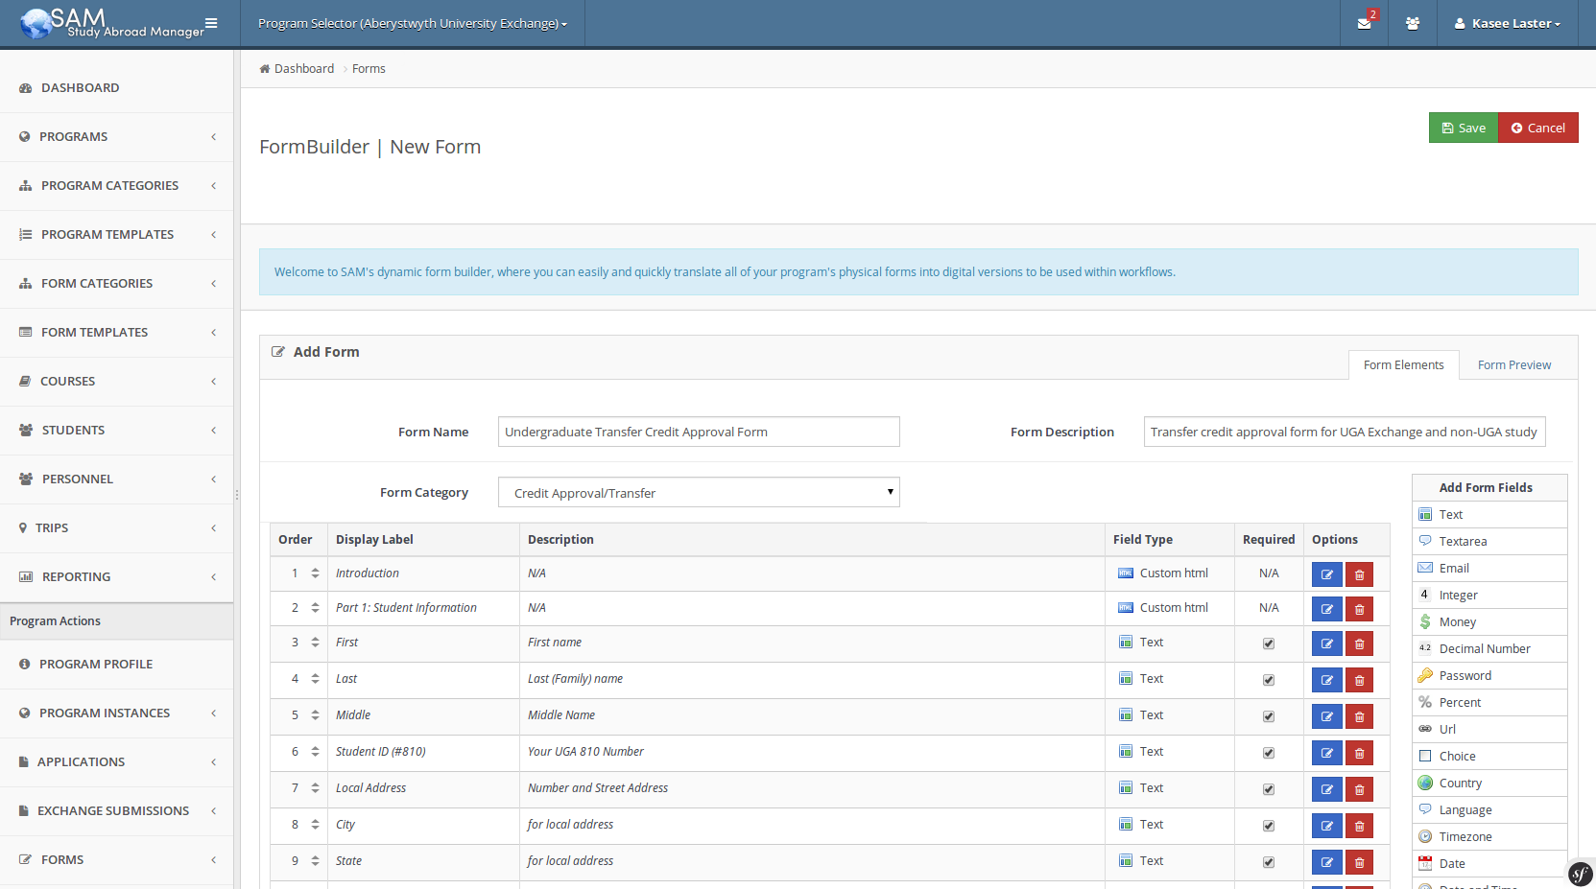Expand the Kasee Laster user menu
This screenshot has width=1596, height=889.
coord(1507,24)
